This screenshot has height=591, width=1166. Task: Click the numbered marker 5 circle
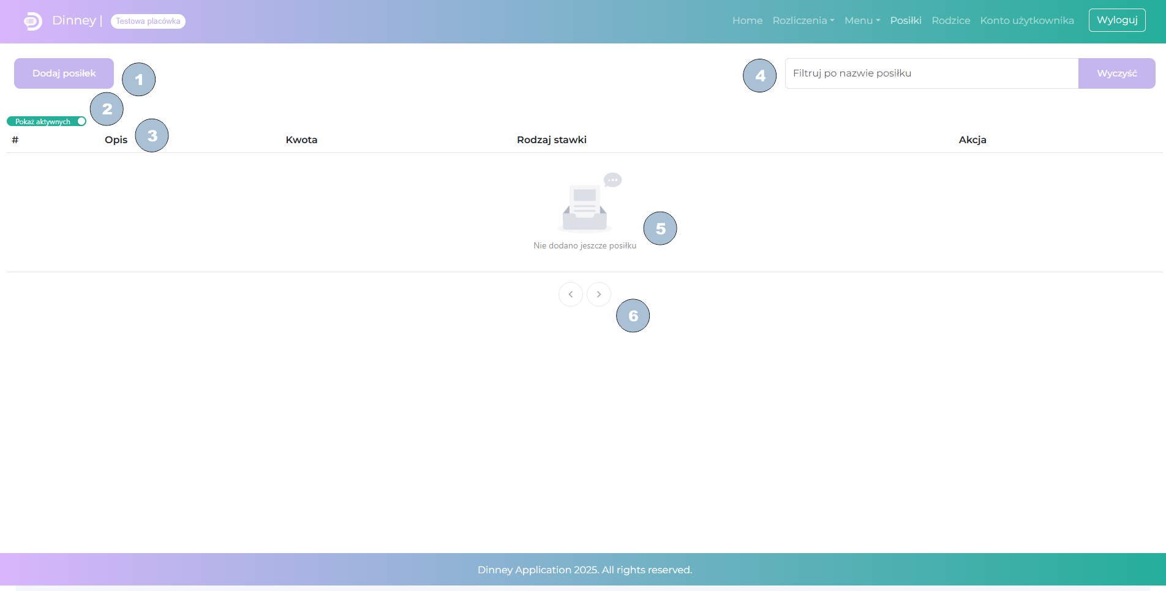[660, 229]
